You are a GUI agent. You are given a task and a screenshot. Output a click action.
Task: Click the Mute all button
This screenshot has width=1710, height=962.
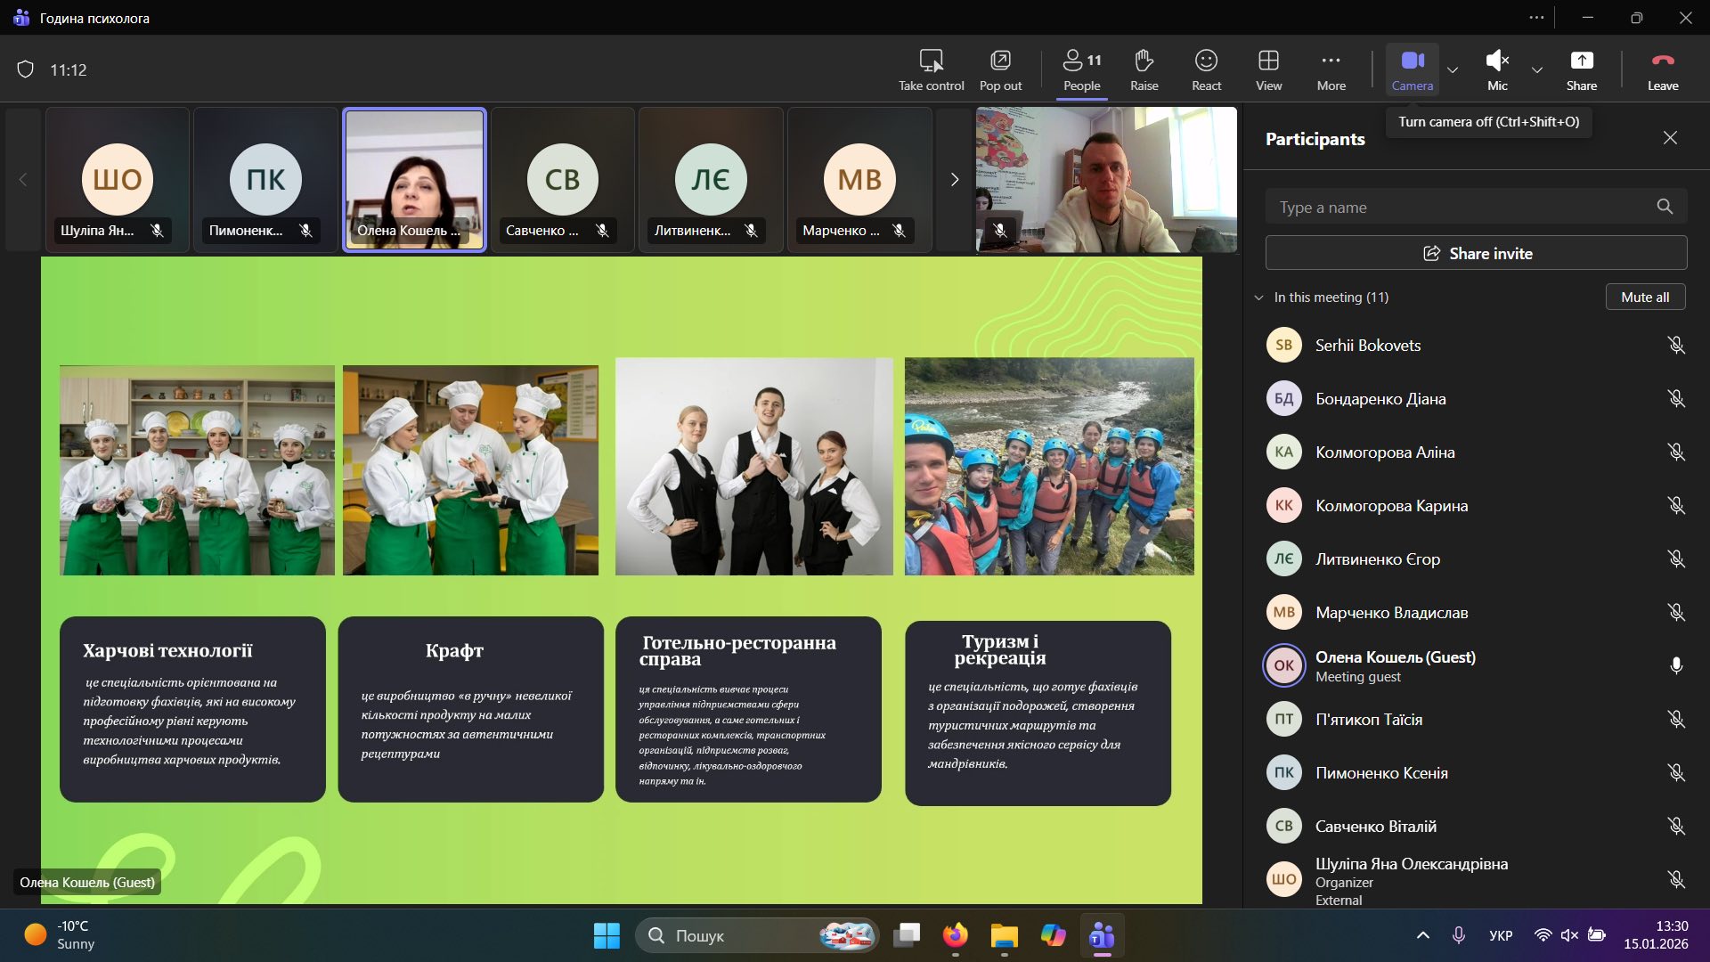click(x=1644, y=298)
